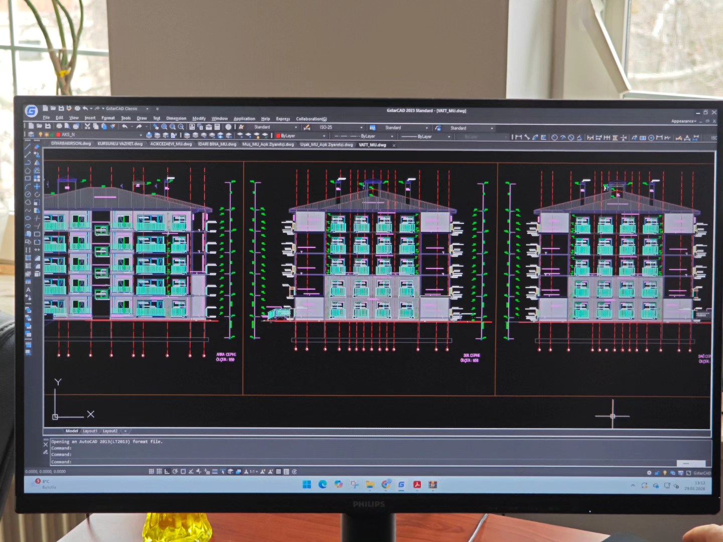Expand the AKS_N layer dropdown

141,135
